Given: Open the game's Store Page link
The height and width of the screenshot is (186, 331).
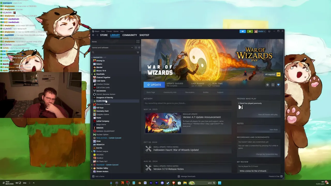Looking at the screenshot, I should tap(151, 92).
